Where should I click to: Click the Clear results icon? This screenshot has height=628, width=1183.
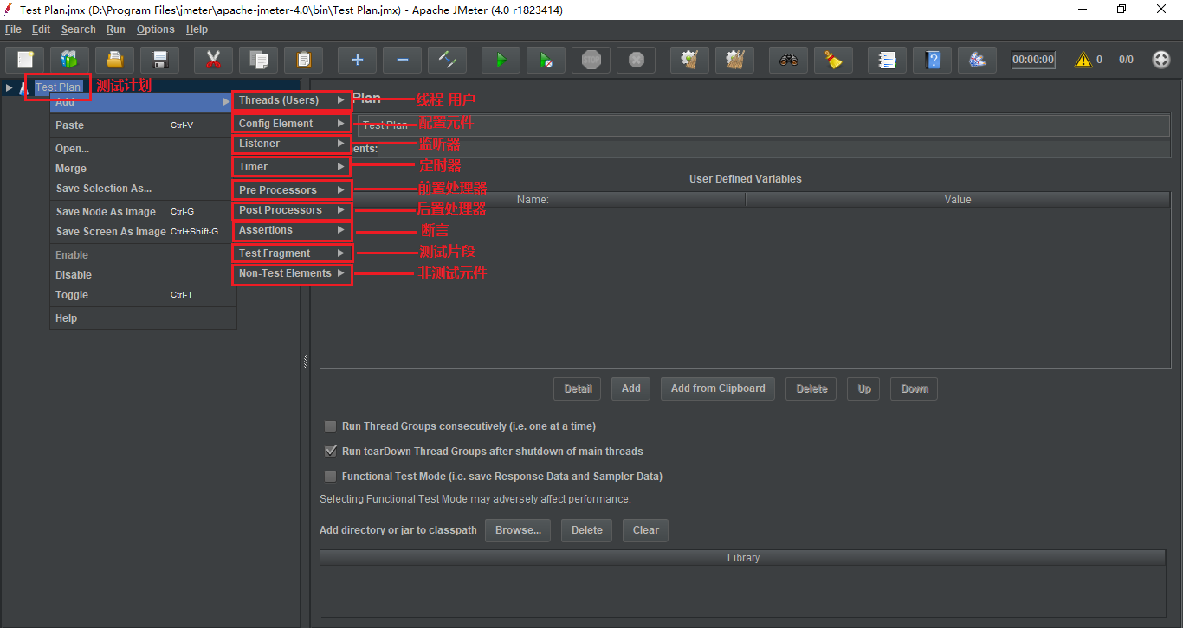(x=689, y=60)
